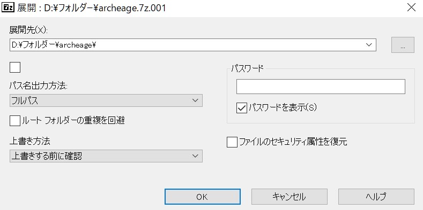Tick the unlabeled checkbox below the path field
The height and width of the screenshot is (210, 423).
pyautogui.click(x=15, y=67)
